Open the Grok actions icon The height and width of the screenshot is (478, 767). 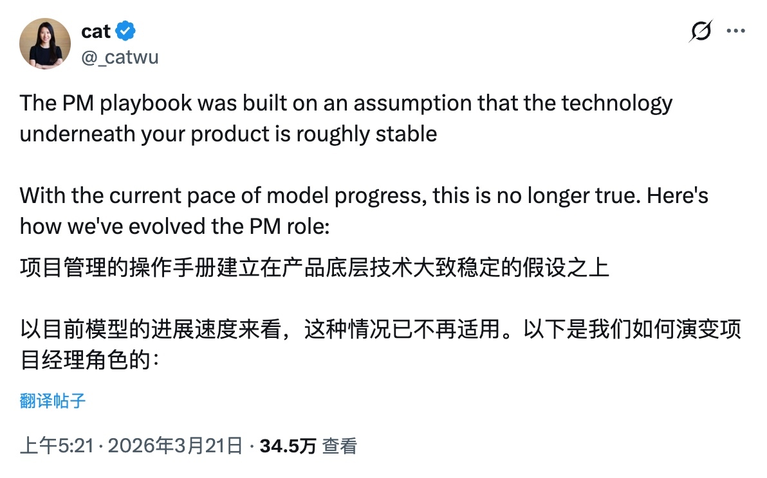tap(701, 31)
